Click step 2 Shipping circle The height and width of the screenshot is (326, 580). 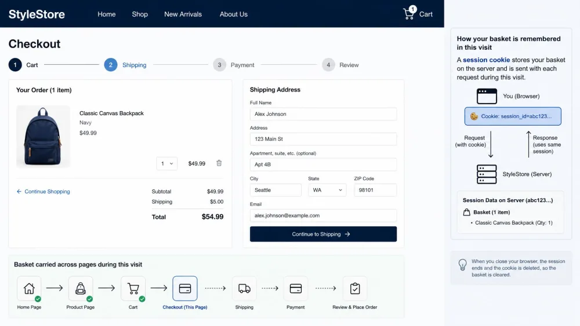pos(111,65)
